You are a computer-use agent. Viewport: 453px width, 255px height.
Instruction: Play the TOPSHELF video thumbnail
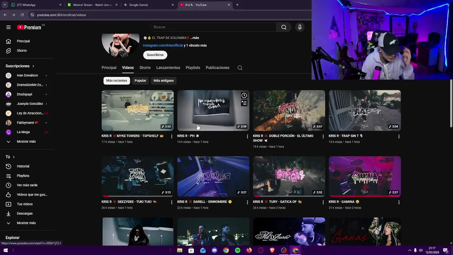coord(138,110)
